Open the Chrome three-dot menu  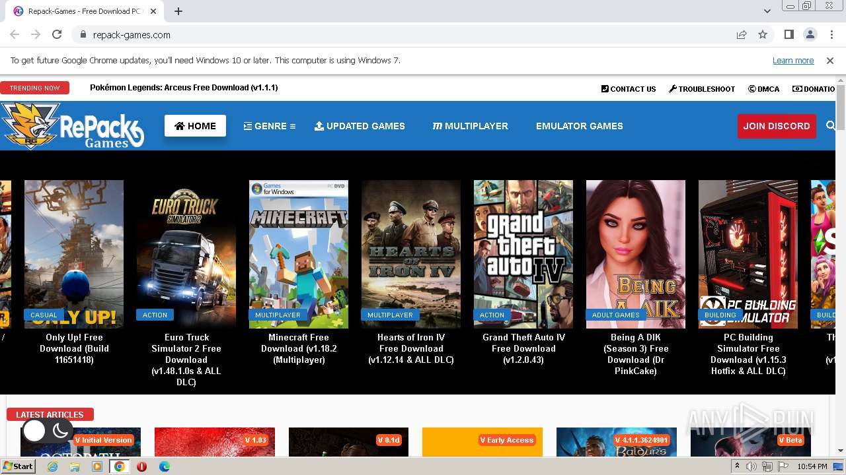pyautogui.click(x=830, y=34)
